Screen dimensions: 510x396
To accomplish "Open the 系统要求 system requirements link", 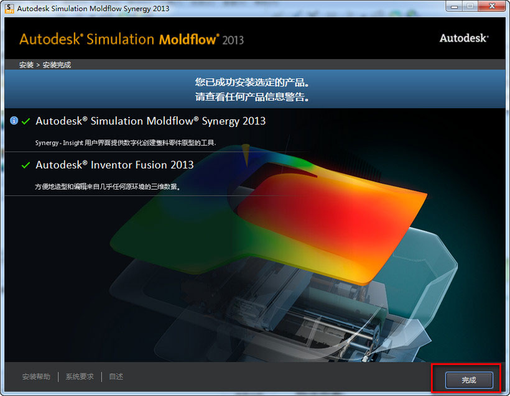I will 80,377.
